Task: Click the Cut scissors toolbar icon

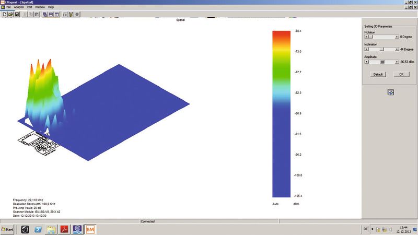Action: (x=25, y=15)
